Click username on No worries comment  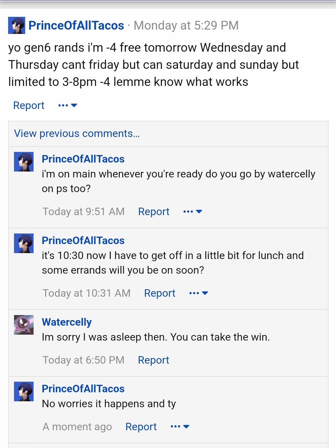[83, 389]
